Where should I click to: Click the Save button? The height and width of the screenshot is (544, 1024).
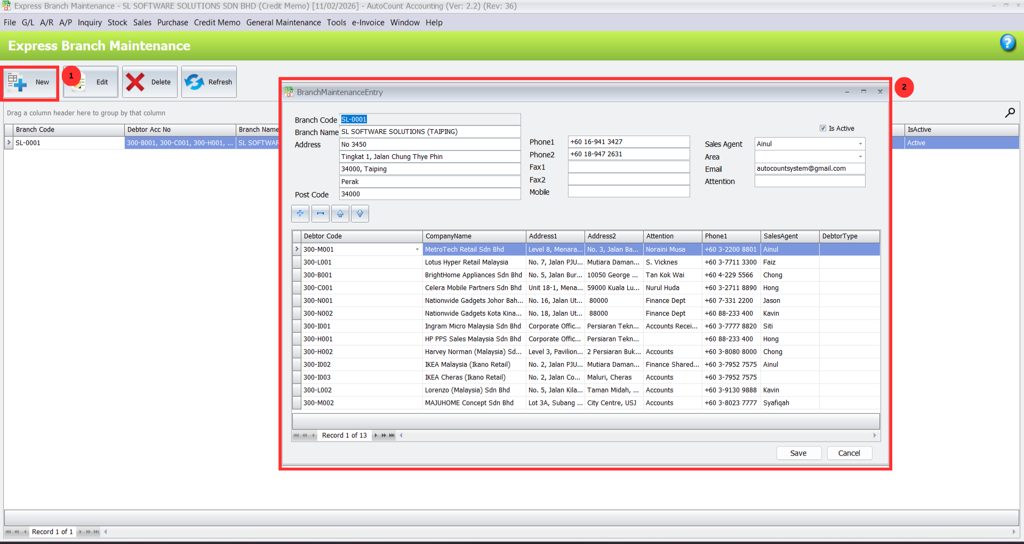(798, 453)
